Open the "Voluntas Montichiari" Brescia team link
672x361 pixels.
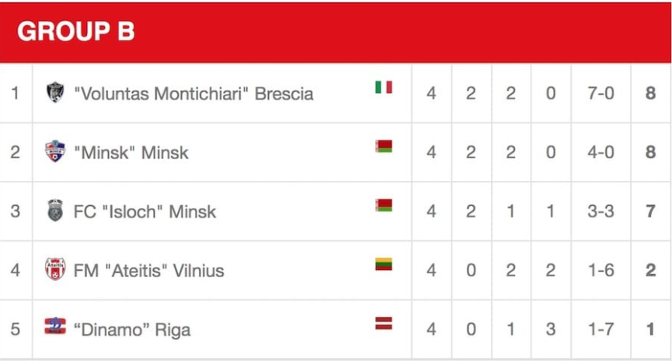[193, 94]
